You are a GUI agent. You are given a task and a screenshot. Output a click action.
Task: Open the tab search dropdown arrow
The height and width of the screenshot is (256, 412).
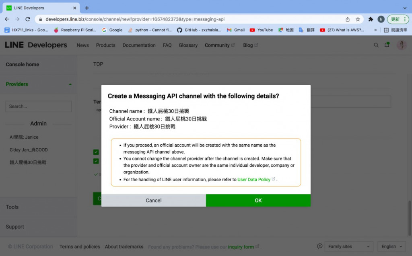tap(405, 8)
